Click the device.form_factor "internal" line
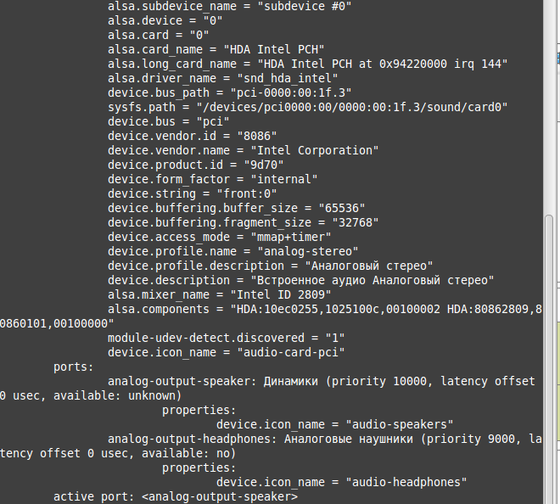This screenshot has width=560, height=504. pyautogui.click(x=212, y=179)
